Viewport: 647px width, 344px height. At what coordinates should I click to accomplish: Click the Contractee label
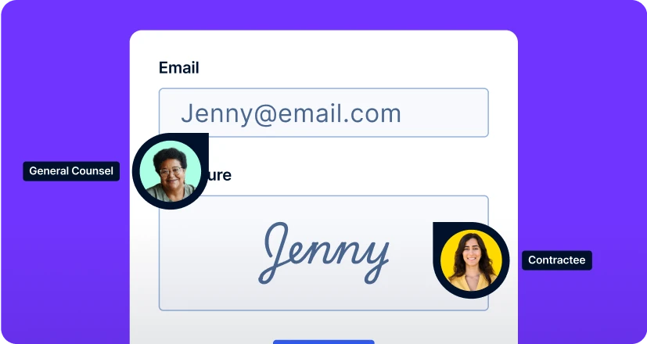click(556, 260)
